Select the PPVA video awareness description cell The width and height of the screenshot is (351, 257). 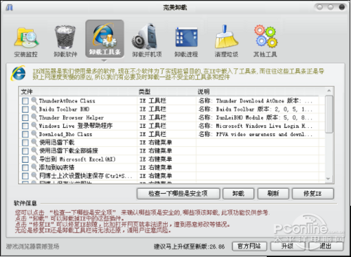255,134
